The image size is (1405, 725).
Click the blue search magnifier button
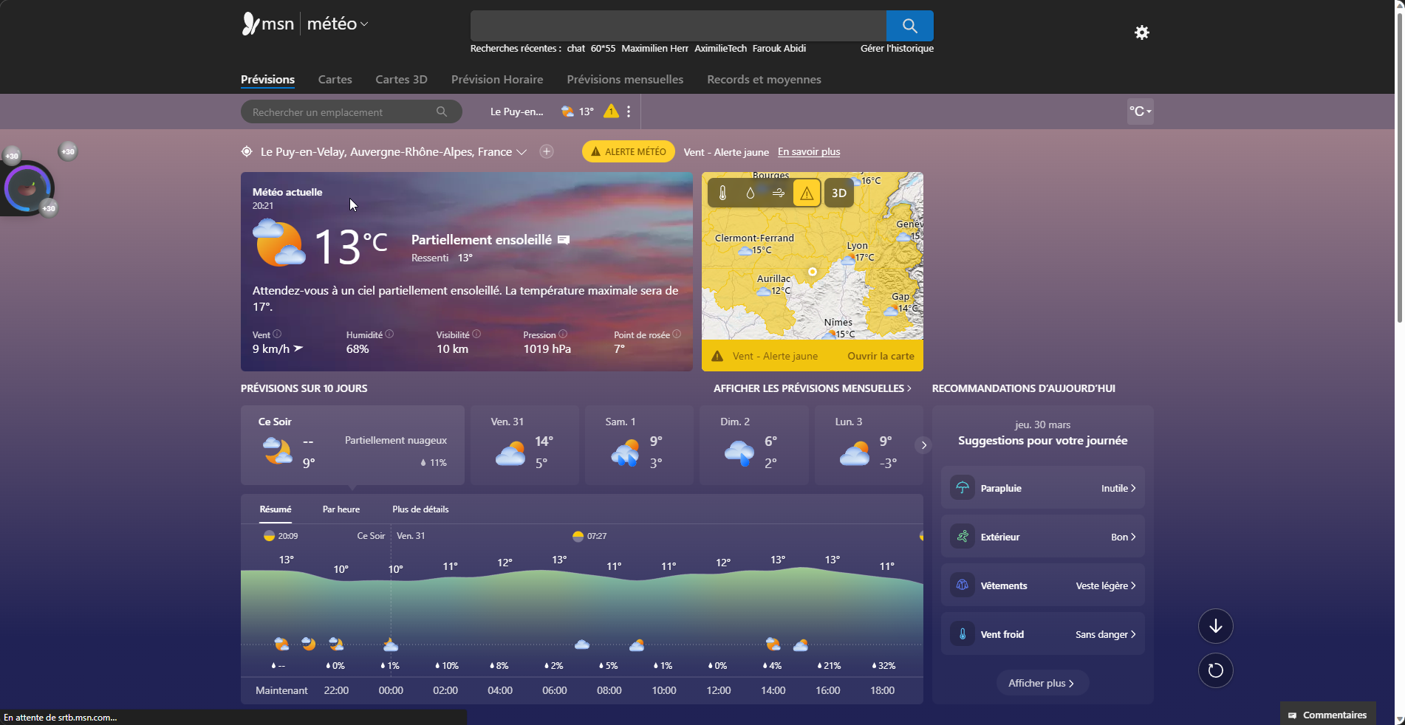click(909, 26)
